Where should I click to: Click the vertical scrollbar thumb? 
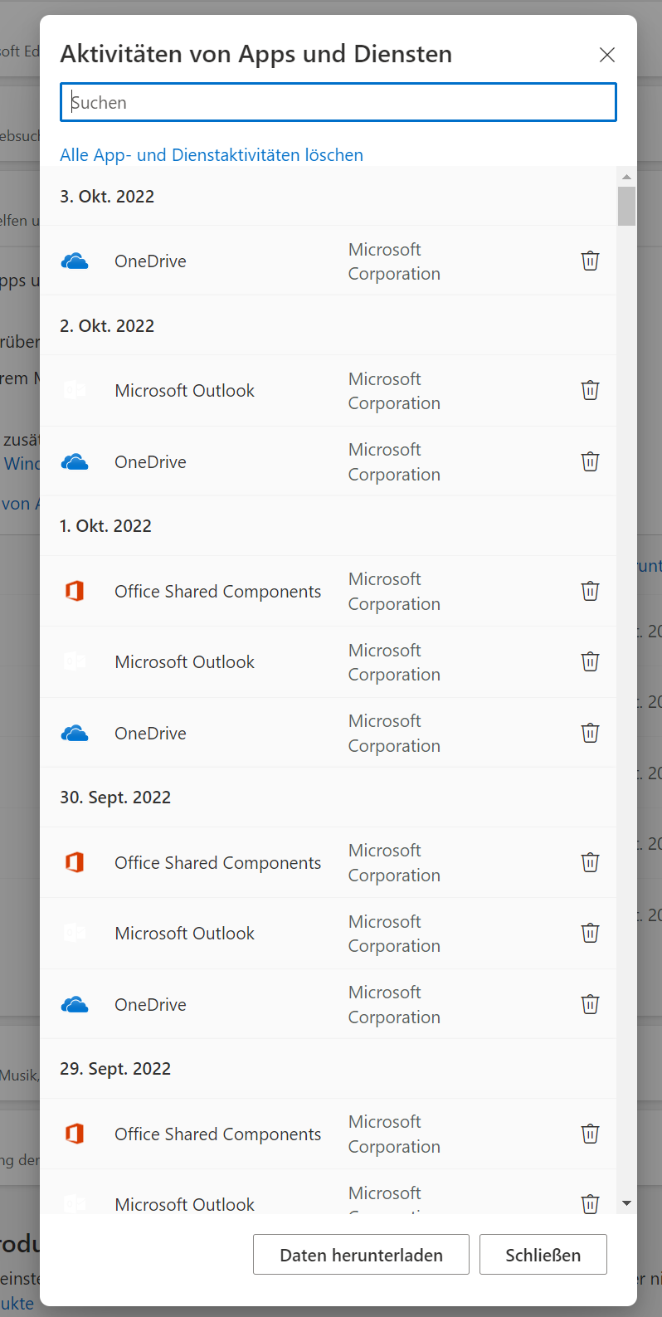(x=627, y=206)
